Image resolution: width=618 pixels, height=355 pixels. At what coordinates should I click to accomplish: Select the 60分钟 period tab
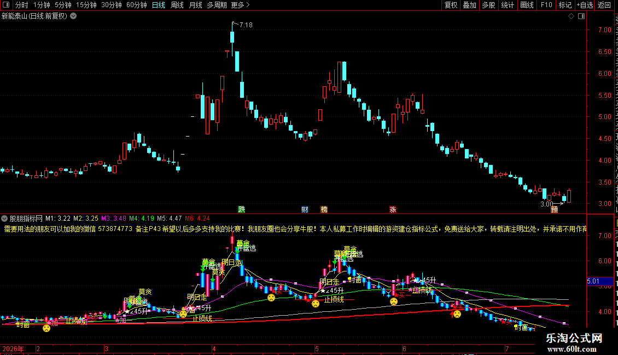pyautogui.click(x=136, y=5)
